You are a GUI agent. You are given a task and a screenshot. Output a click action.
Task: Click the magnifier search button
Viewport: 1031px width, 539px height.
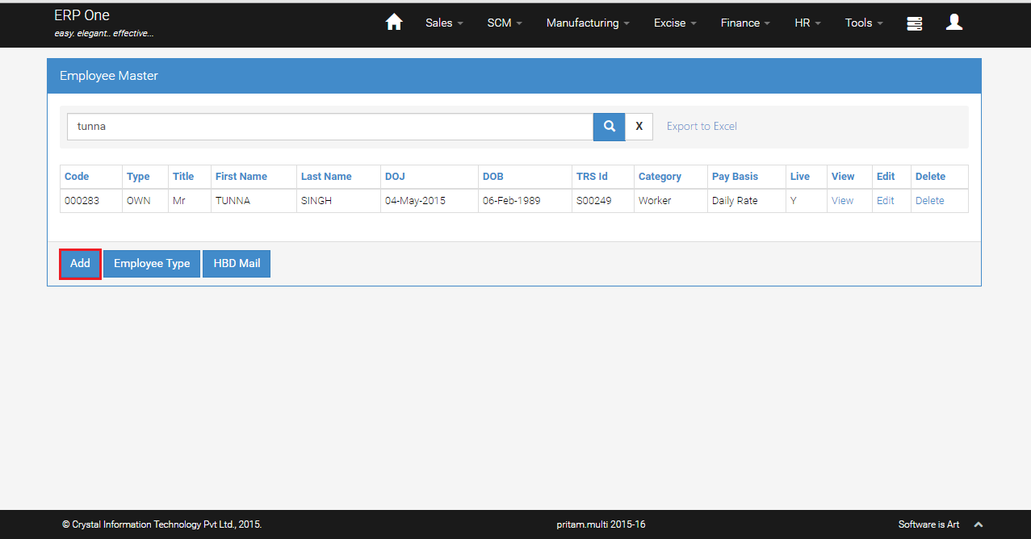pyautogui.click(x=610, y=127)
